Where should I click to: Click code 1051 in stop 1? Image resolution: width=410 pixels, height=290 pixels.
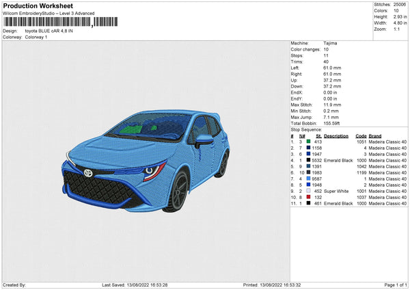[x=361, y=142]
